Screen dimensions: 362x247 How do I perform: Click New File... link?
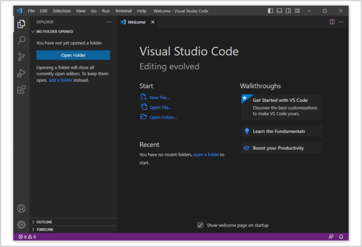159,98
